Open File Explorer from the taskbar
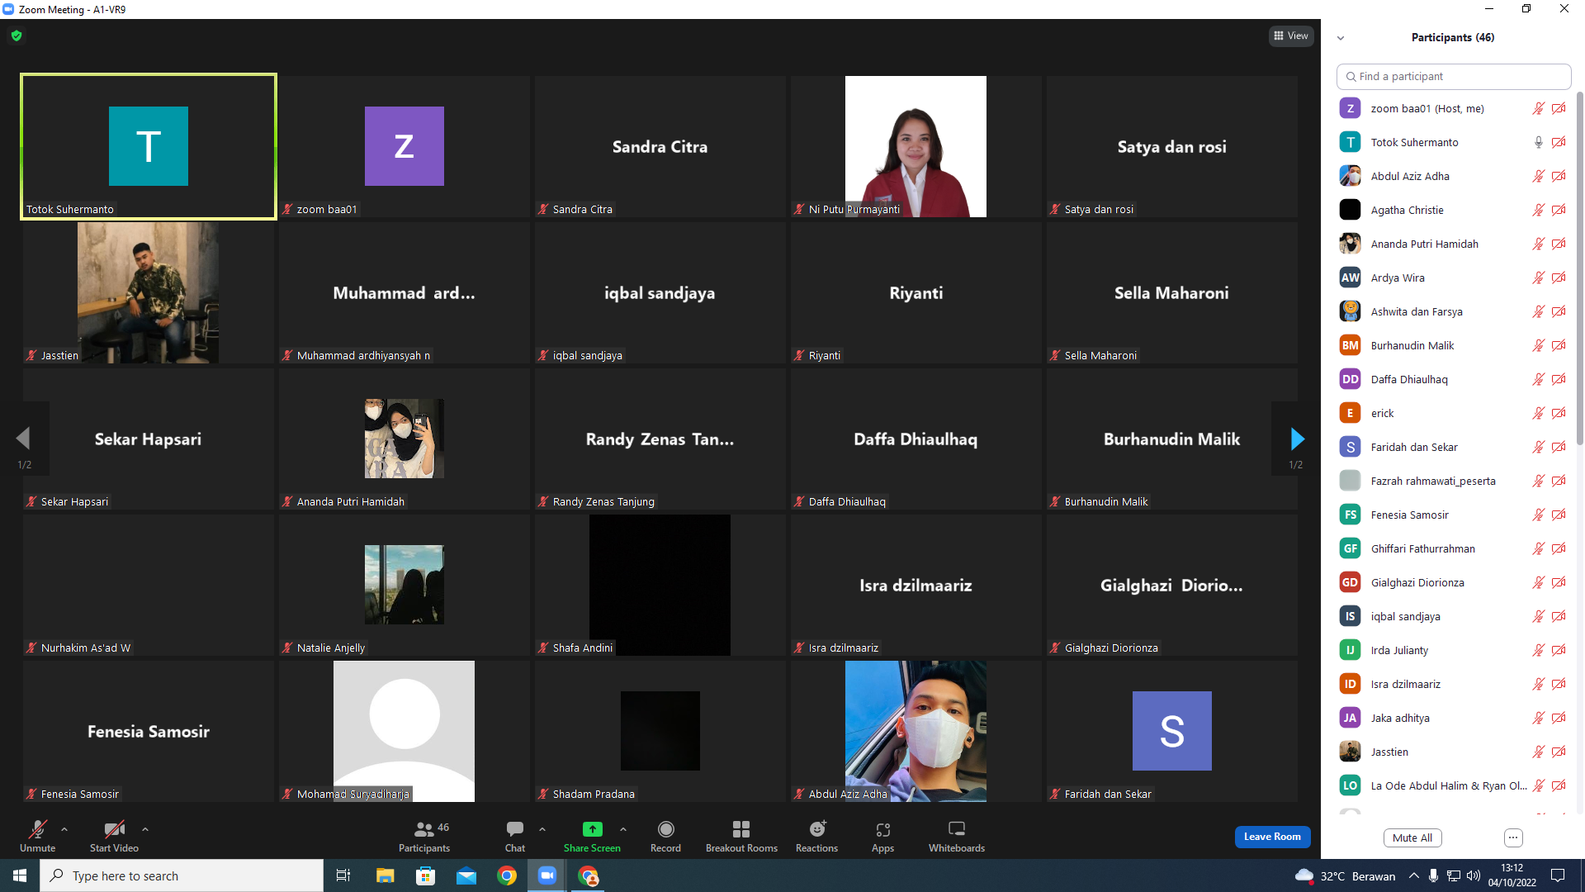 click(385, 875)
